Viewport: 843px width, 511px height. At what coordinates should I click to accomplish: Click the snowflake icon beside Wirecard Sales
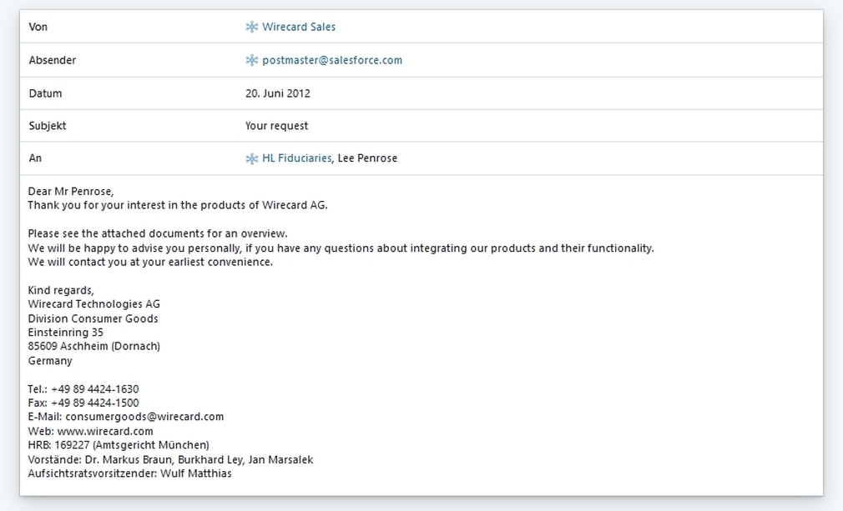coord(251,27)
